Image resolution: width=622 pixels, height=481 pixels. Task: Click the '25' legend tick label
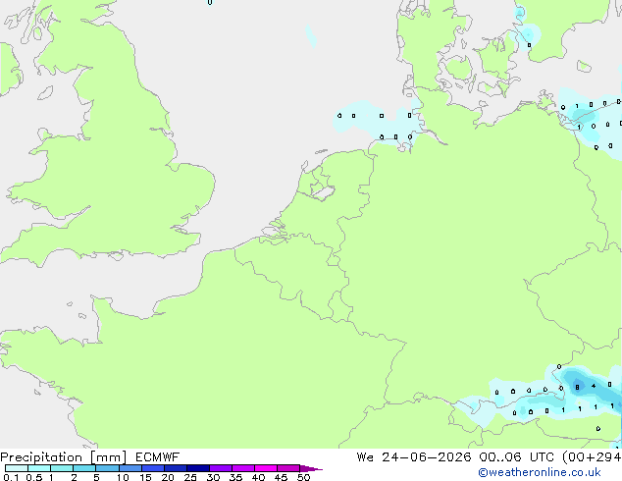pos(190,477)
